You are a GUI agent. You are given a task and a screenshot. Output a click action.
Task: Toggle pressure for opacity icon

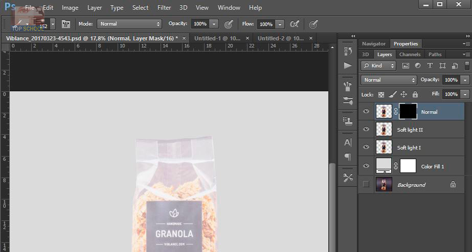[x=229, y=24]
